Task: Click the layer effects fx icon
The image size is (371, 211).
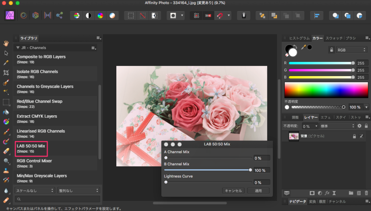Action: pyautogui.click(x=327, y=193)
